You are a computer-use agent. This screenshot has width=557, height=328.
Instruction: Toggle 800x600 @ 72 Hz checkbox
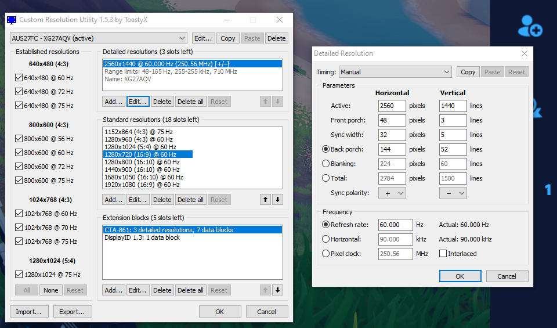[19, 166]
